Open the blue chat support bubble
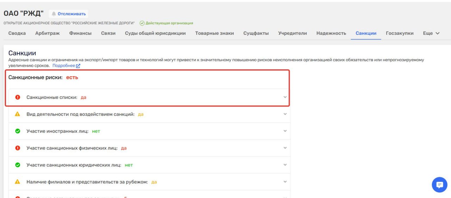The height and width of the screenshot is (198, 451). pos(439,185)
